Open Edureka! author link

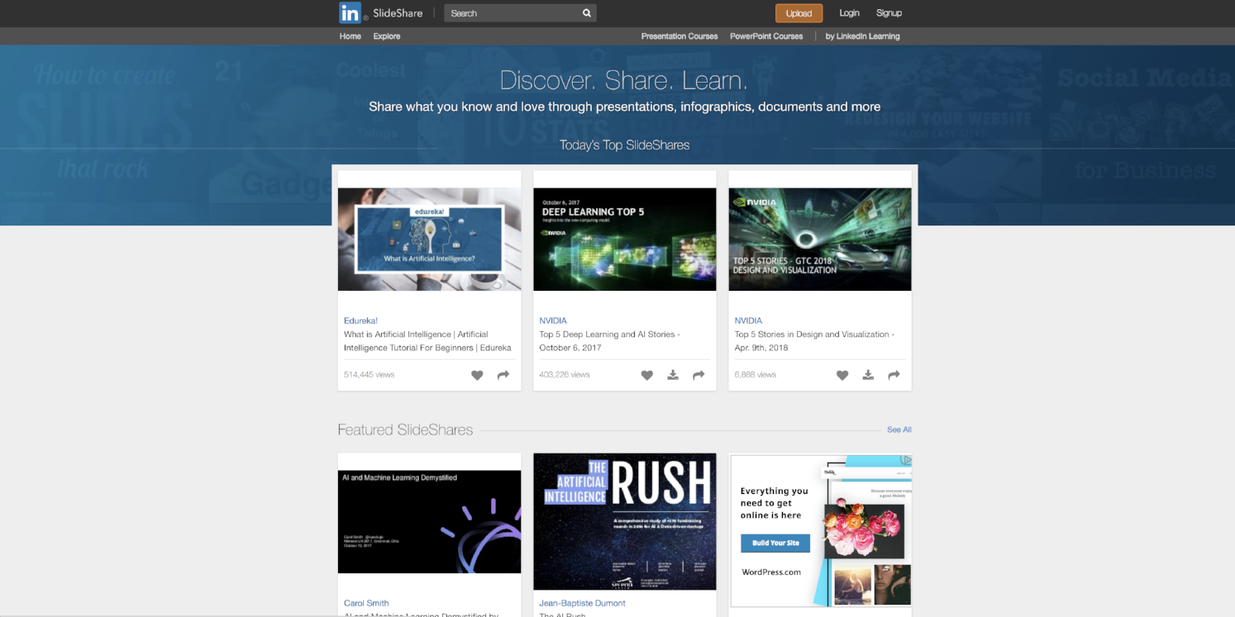[x=360, y=320]
